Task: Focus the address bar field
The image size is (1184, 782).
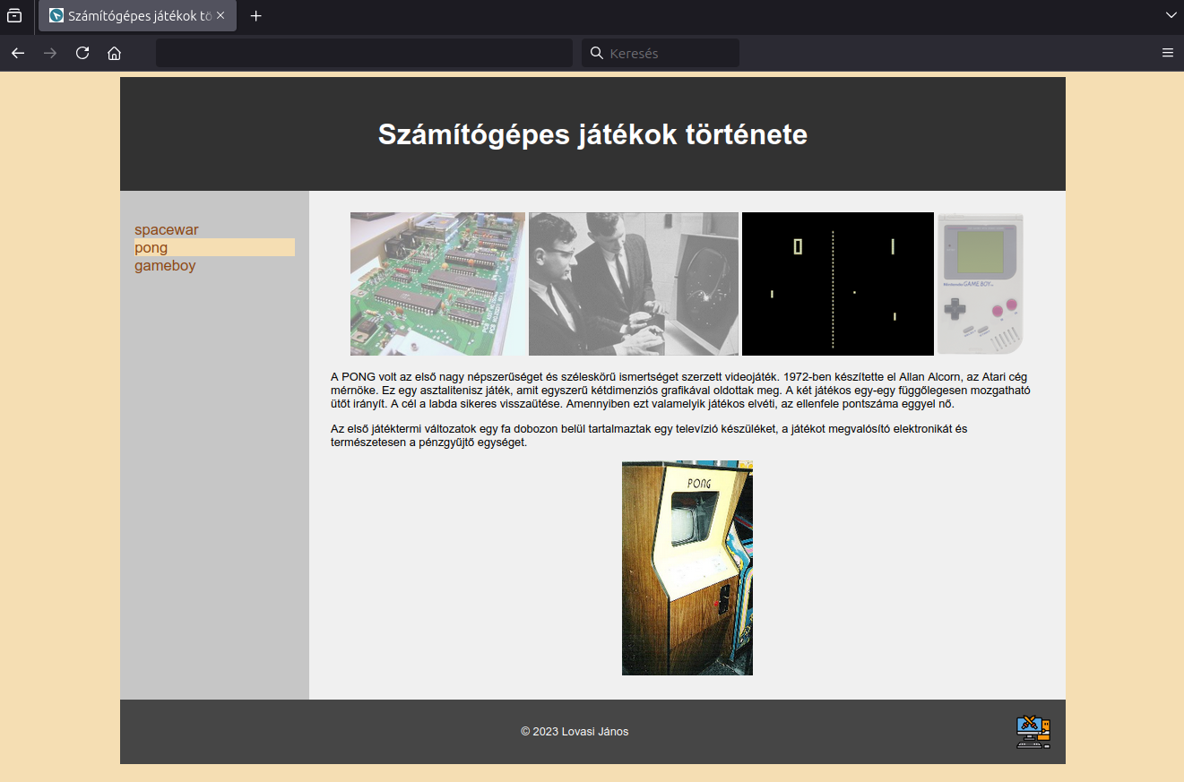Action: tap(364, 53)
